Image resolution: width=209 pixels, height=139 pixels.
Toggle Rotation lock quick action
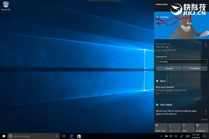click(174, 128)
